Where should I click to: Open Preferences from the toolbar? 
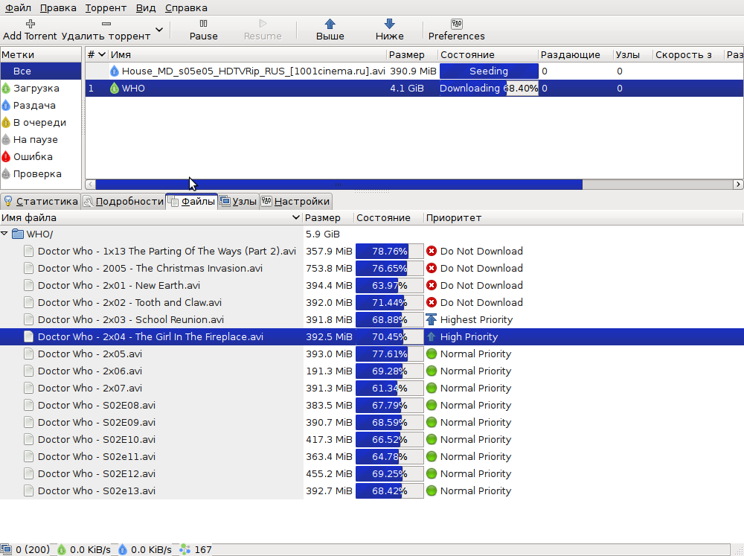tap(457, 30)
